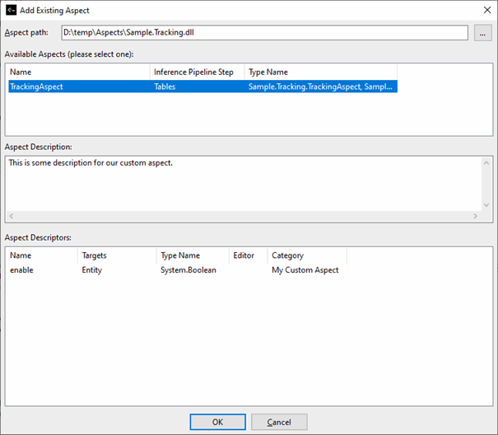Click the Targets column header
This screenshot has height=435, width=498.
pyautogui.click(x=114, y=255)
